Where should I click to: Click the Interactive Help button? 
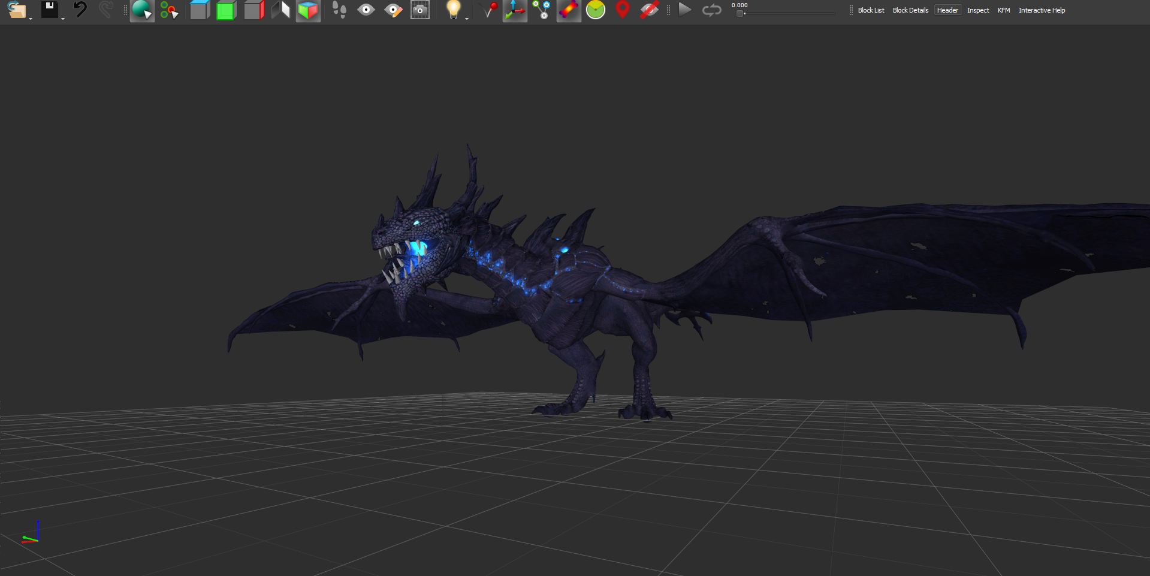[1042, 10]
